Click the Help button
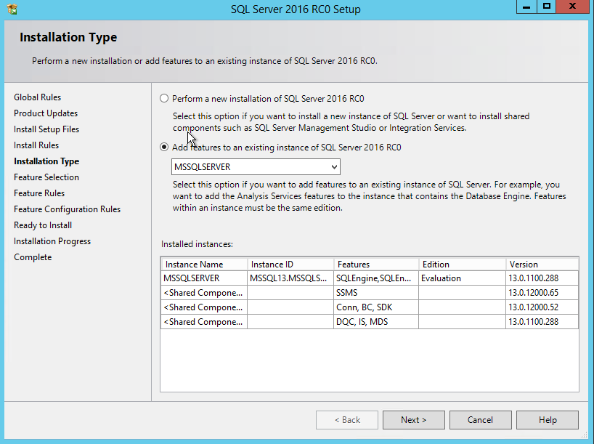594x444 pixels. tap(548, 420)
